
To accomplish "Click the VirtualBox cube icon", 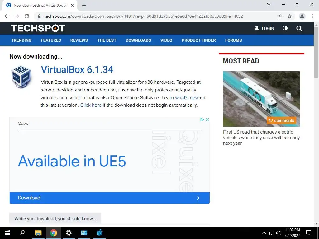I will 21,77.
